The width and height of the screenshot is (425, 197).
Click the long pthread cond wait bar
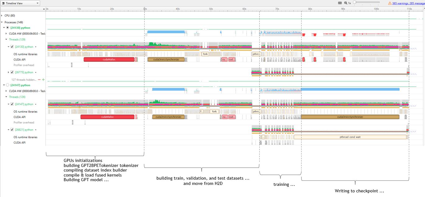pyautogui.click(x=350, y=137)
